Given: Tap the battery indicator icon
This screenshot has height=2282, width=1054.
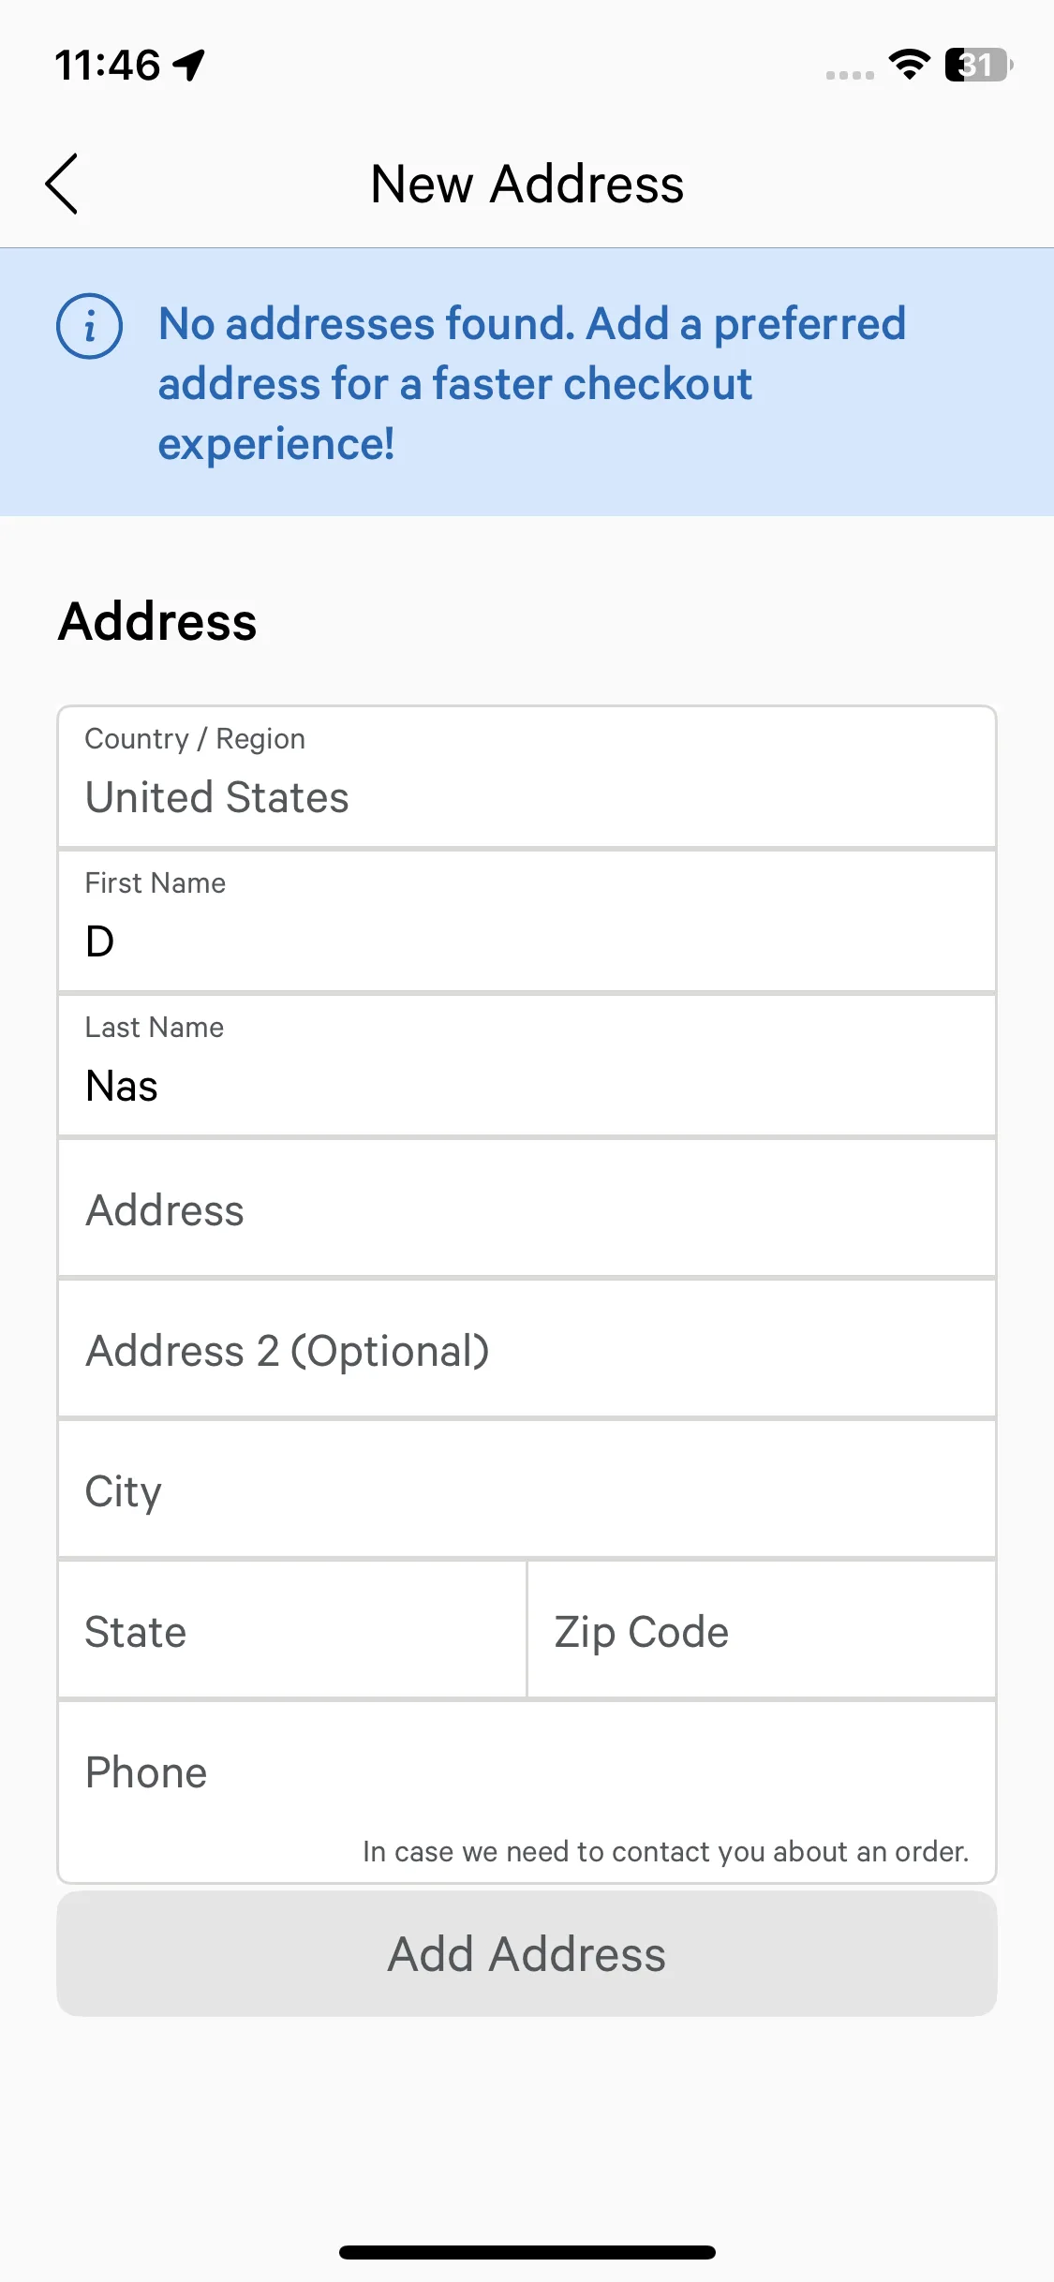Looking at the screenshot, I should coord(978,65).
